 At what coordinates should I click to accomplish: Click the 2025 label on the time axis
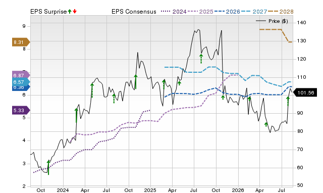tap(150, 190)
